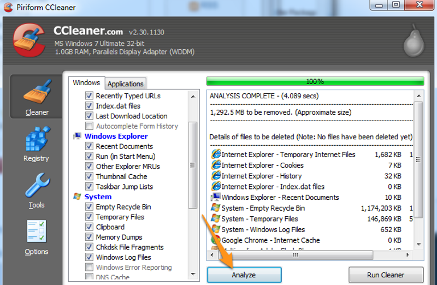Open the Cleaner section broom icon
The image size is (437, 285).
37,92
